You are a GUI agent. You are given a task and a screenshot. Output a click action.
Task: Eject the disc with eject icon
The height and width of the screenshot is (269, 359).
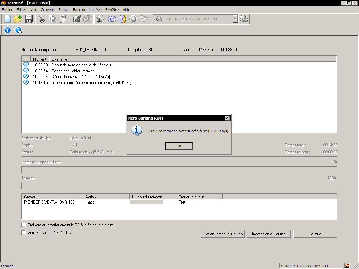[133, 19]
